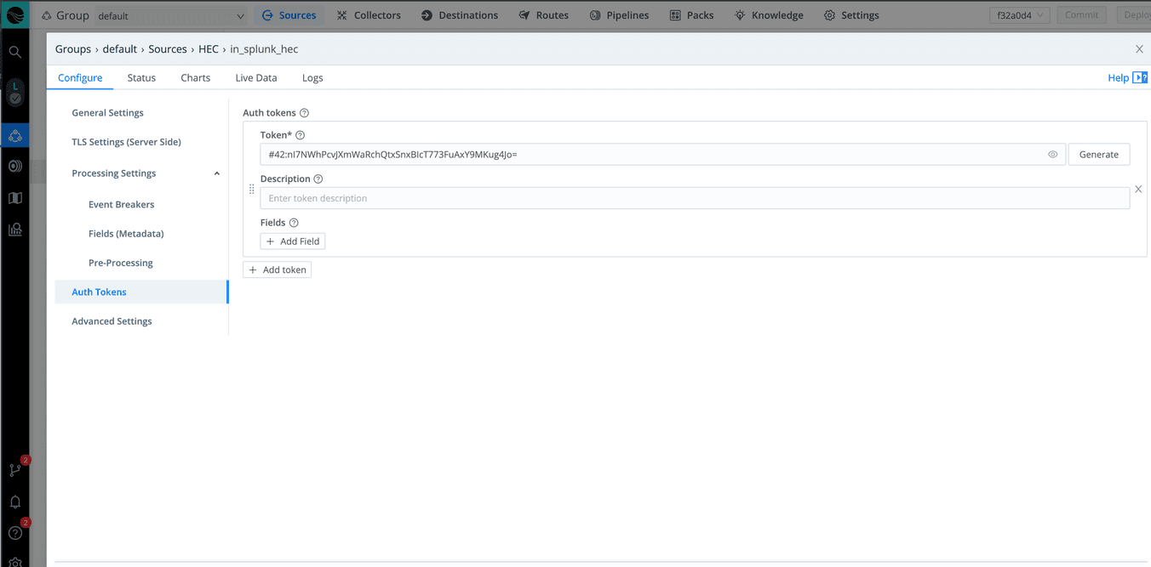Open the f32a0d4 version dropdown

(x=1019, y=15)
